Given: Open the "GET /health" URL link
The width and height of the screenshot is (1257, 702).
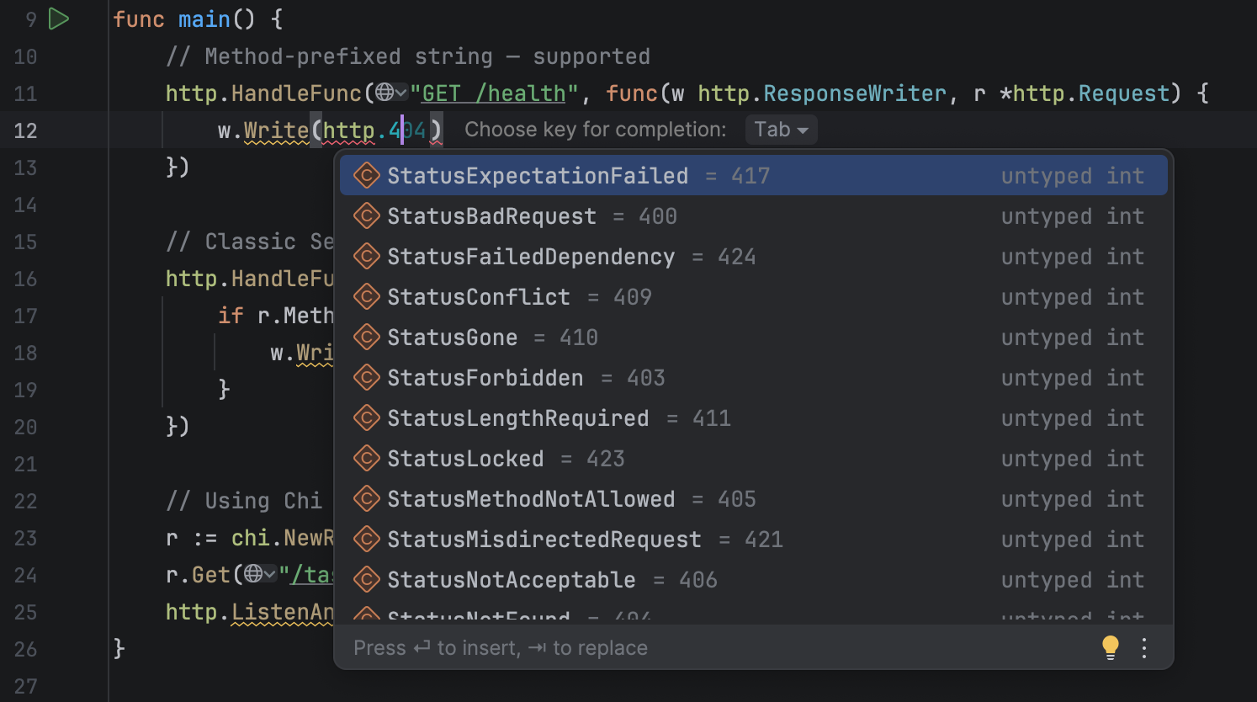Looking at the screenshot, I should pos(494,93).
